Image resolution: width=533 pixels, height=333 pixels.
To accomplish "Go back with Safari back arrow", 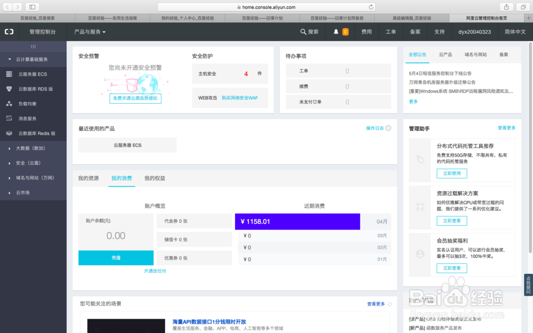I will coord(7,7).
